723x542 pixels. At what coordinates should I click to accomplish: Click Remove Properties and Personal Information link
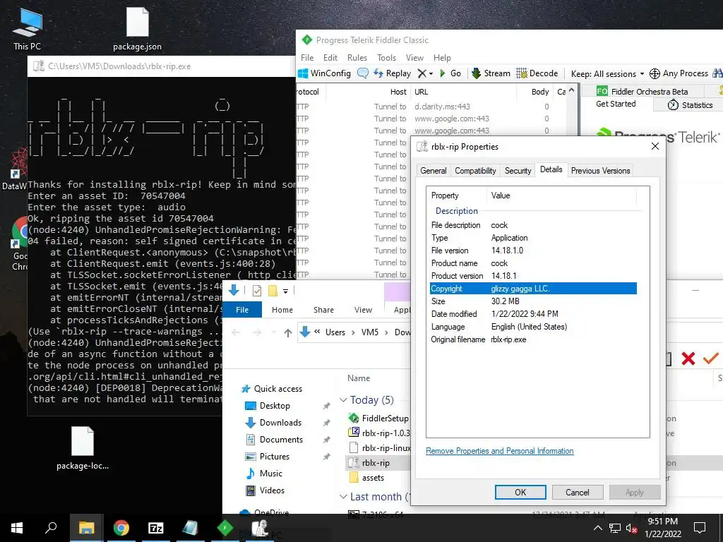pos(499,451)
